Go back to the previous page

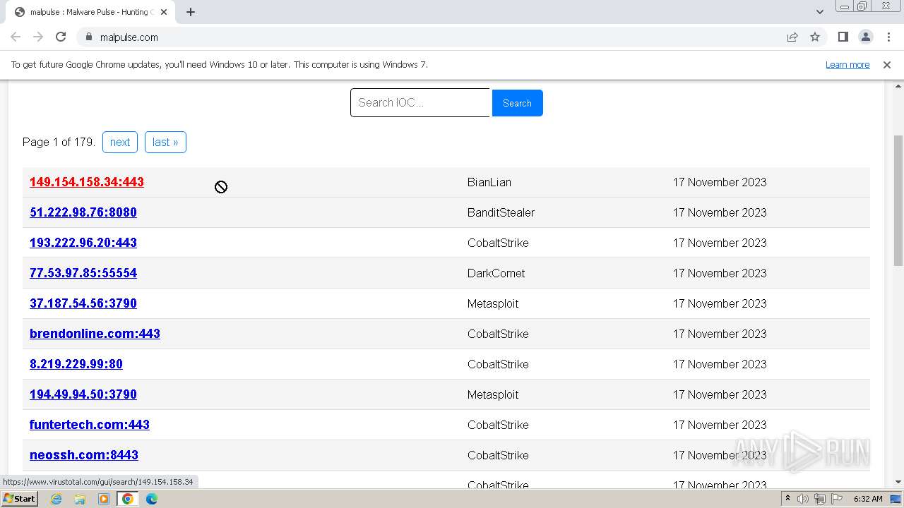click(x=16, y=37)
